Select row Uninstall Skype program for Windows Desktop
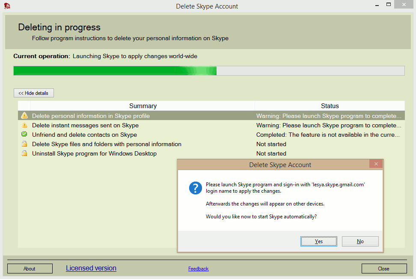This screenshot has height=279, width=416. 211,153
